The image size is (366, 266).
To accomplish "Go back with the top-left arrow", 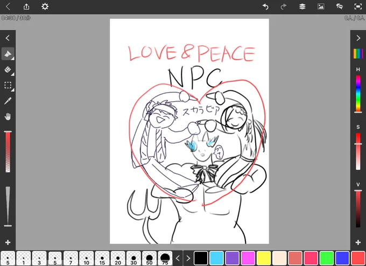I will pyautogui.click(x=8, y=6).
